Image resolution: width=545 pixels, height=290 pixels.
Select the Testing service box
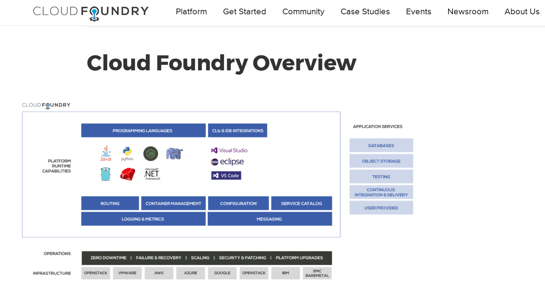(381, 176)
